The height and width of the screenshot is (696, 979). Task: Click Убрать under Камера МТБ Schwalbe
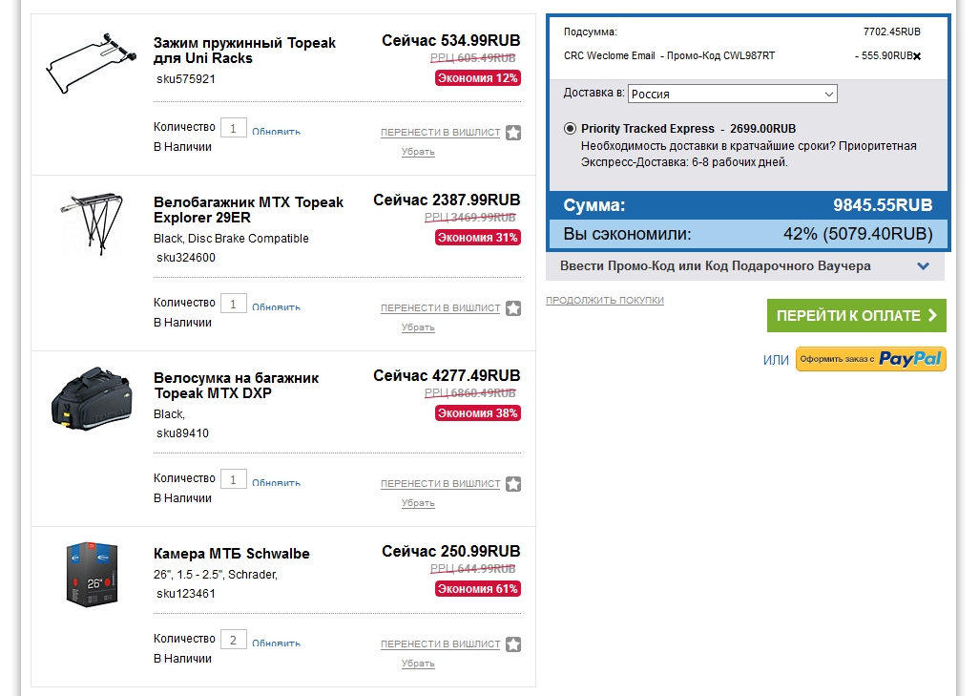418,664
